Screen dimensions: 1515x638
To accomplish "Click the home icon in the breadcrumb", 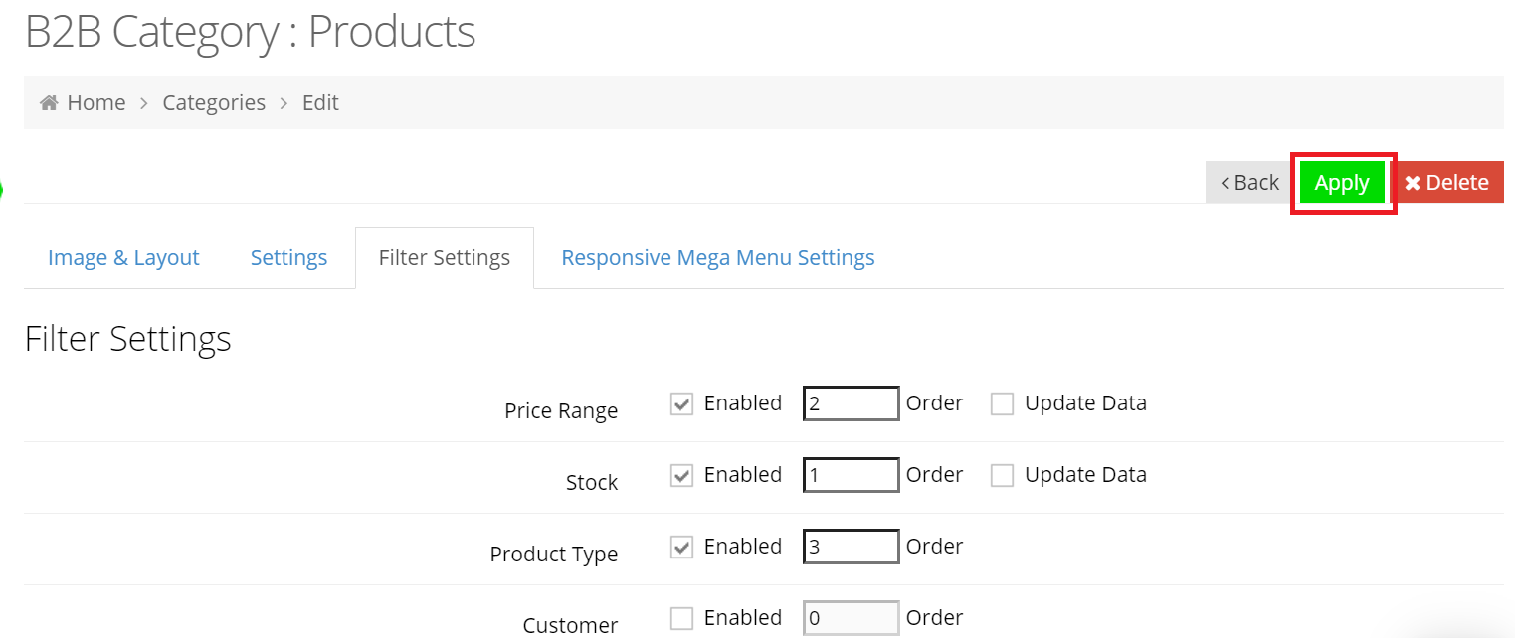I will (48, 101).
